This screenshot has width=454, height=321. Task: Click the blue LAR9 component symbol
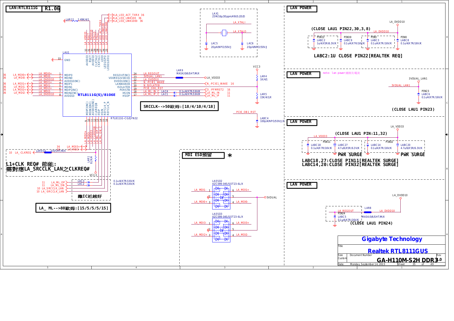tap(179, 78)
